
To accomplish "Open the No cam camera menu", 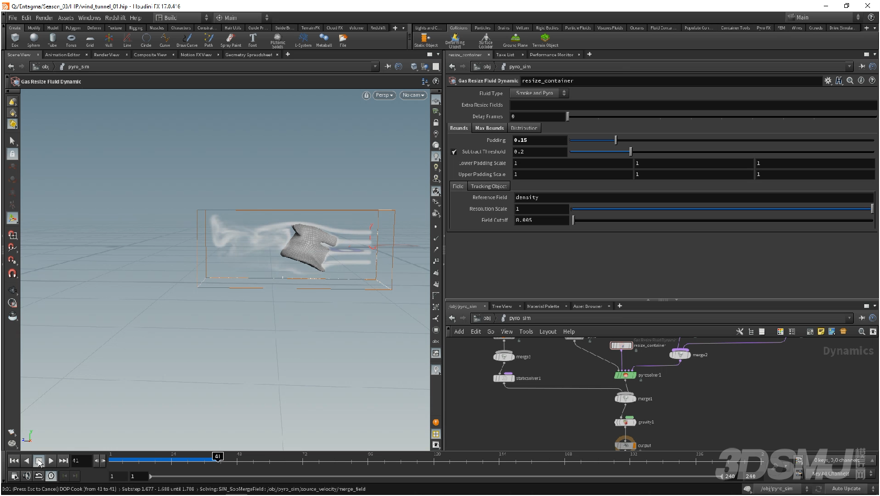I will pos(413,95).
